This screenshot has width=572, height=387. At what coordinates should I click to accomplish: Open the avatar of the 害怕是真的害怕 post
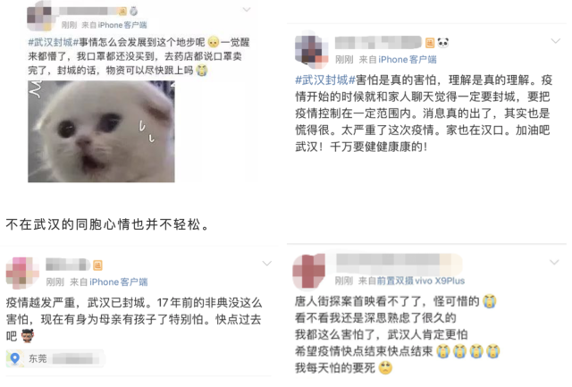pyautogui.click(x=312, y=52)
